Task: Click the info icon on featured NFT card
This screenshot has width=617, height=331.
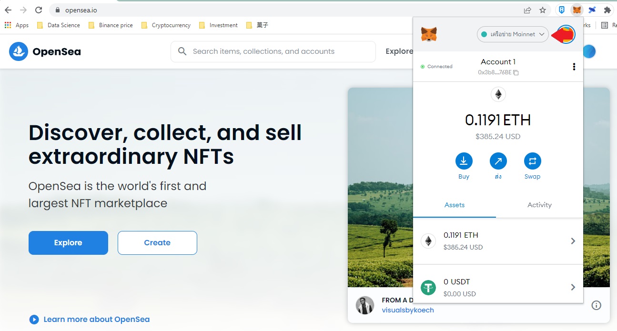Action: pos(596,305)
